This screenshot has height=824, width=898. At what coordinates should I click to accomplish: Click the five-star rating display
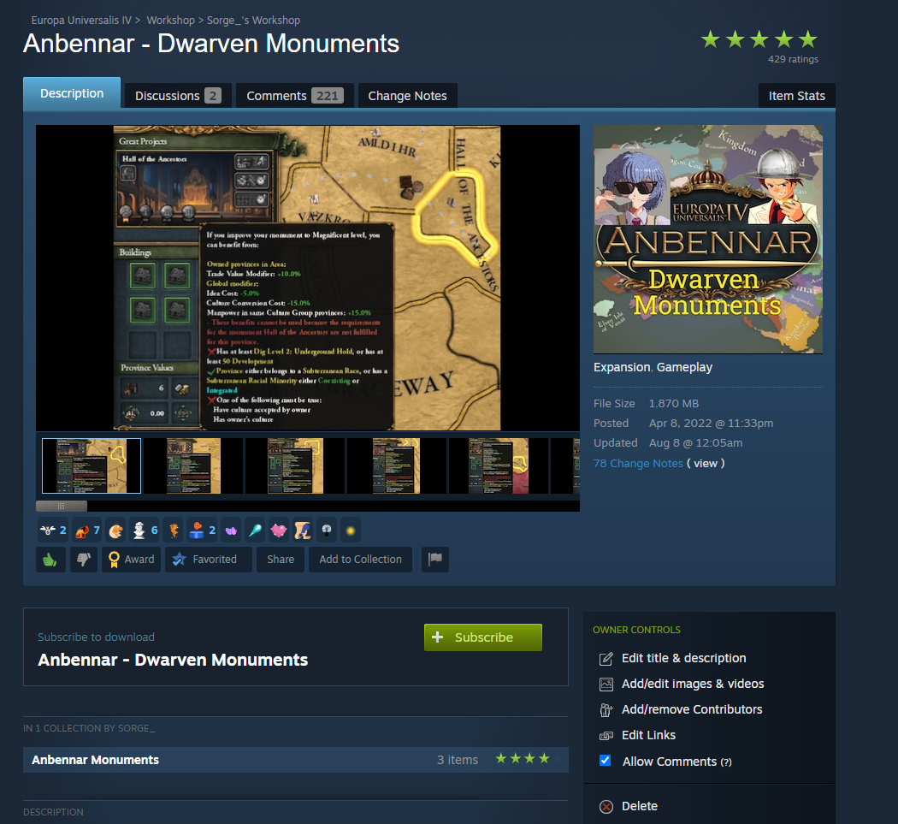(759, 39)
